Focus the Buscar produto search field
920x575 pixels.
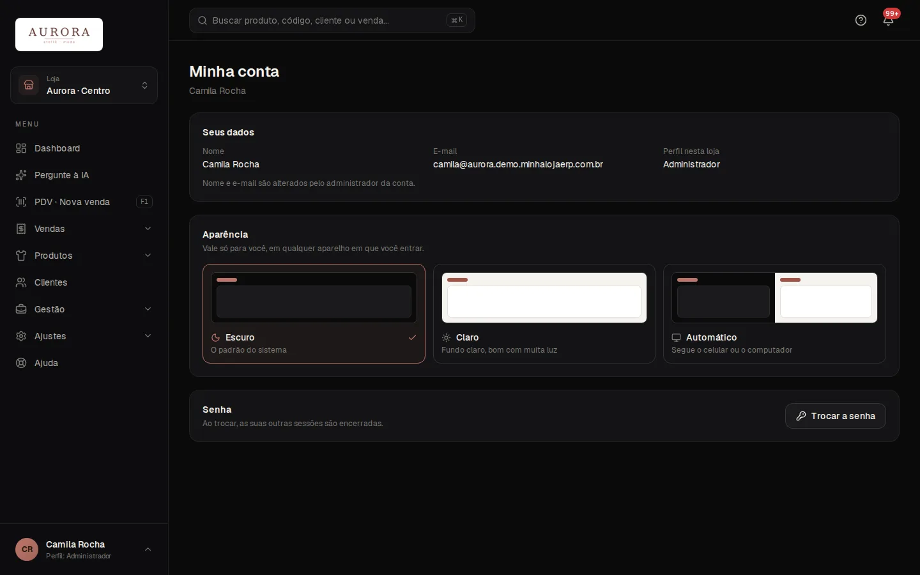click(332, 20)
